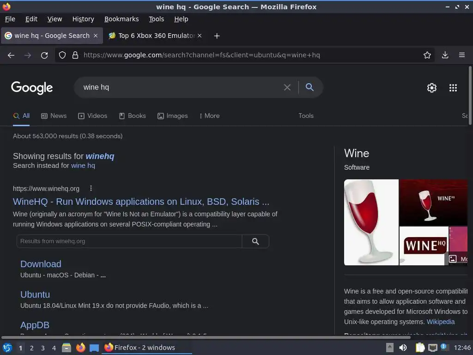Click into the Google search box
Viewport: 473px width, 355px height.
click(181, 87)
